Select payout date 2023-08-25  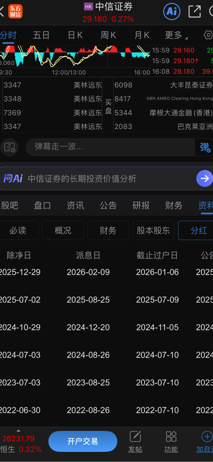tap(88, 383)
